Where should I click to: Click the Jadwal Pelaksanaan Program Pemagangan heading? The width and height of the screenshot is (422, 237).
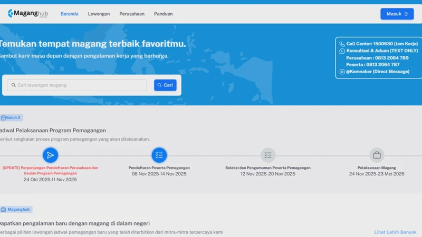coord(53,130)
